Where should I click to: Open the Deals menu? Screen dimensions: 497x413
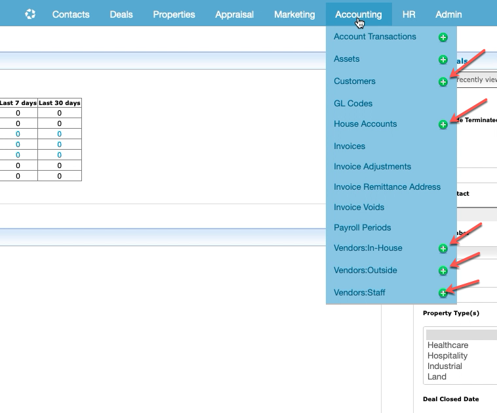point(121,14)
